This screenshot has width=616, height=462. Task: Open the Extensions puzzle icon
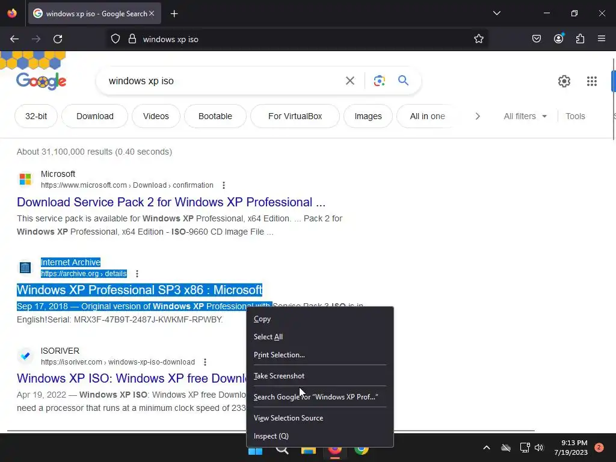580,39
